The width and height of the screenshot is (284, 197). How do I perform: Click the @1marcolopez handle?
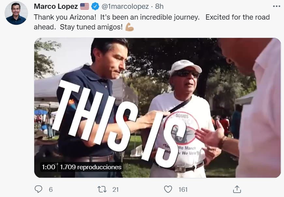[x=125, y=6]
